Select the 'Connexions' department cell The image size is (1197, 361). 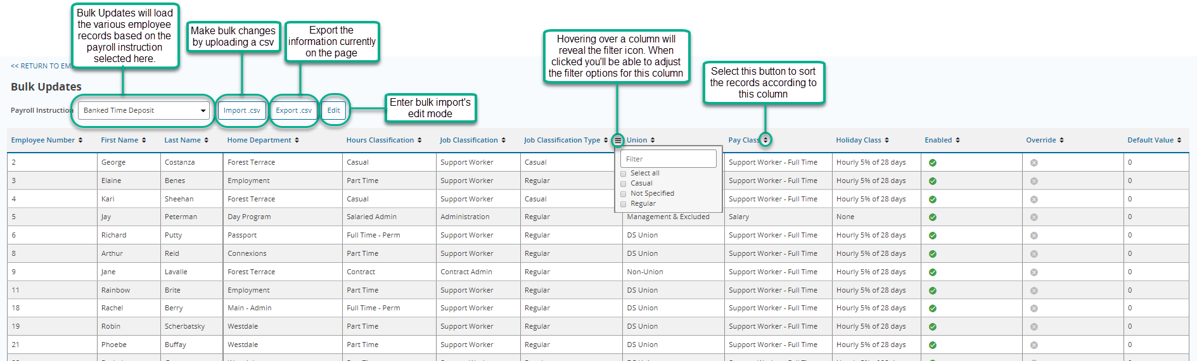coord(283,254)
